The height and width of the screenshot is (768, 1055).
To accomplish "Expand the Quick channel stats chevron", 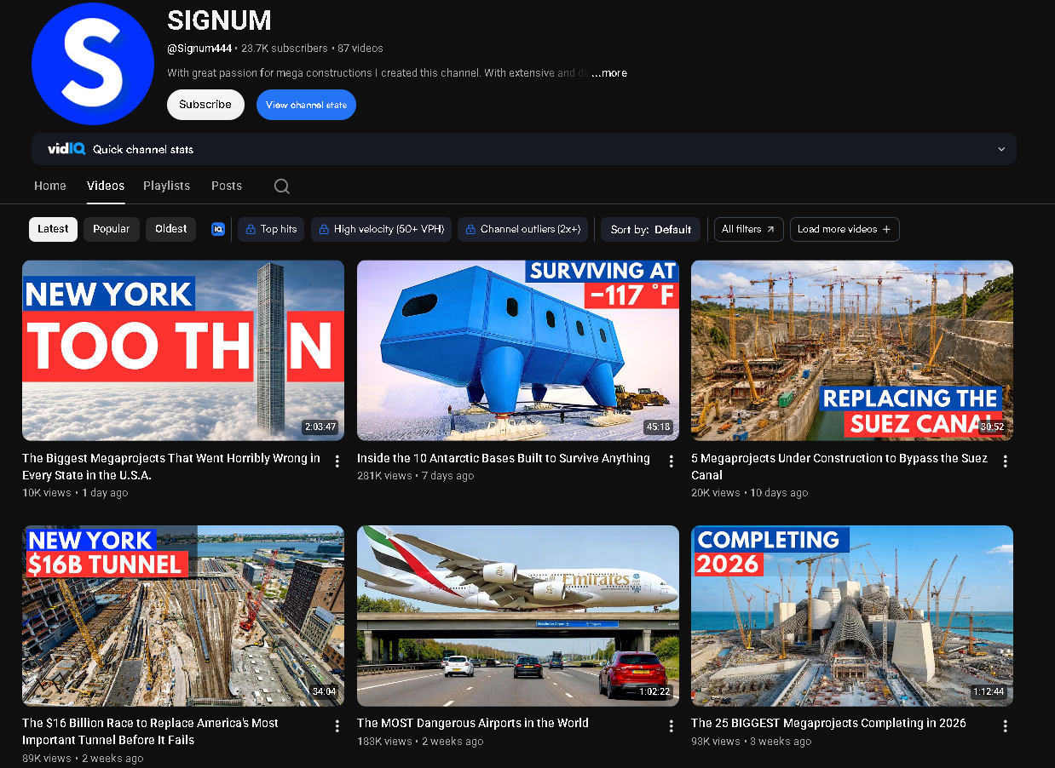I will click(1001, 149).
